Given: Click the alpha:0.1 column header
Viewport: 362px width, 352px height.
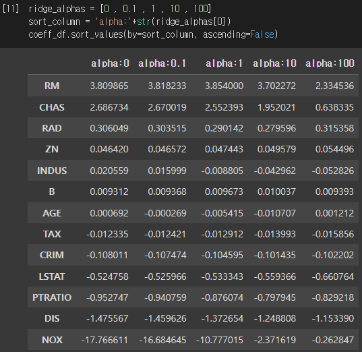Looking at the screenshot, I should tap(162, 63).
